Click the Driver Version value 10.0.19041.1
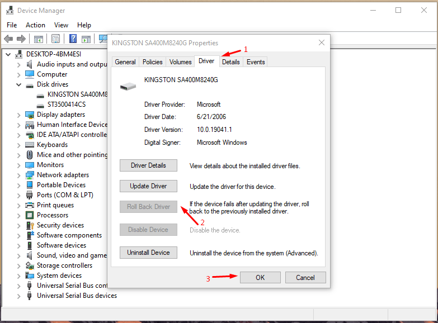The width and height of the screenshot is (438, 323). click(214, 130)
